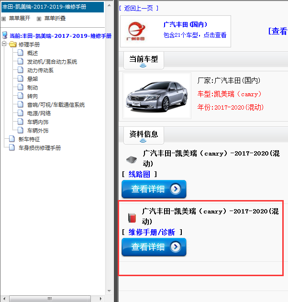The height and width of the screenshot is (302, 288).
Task: Open 电源/网络 tree entry
Action: [x=39, y=113]
